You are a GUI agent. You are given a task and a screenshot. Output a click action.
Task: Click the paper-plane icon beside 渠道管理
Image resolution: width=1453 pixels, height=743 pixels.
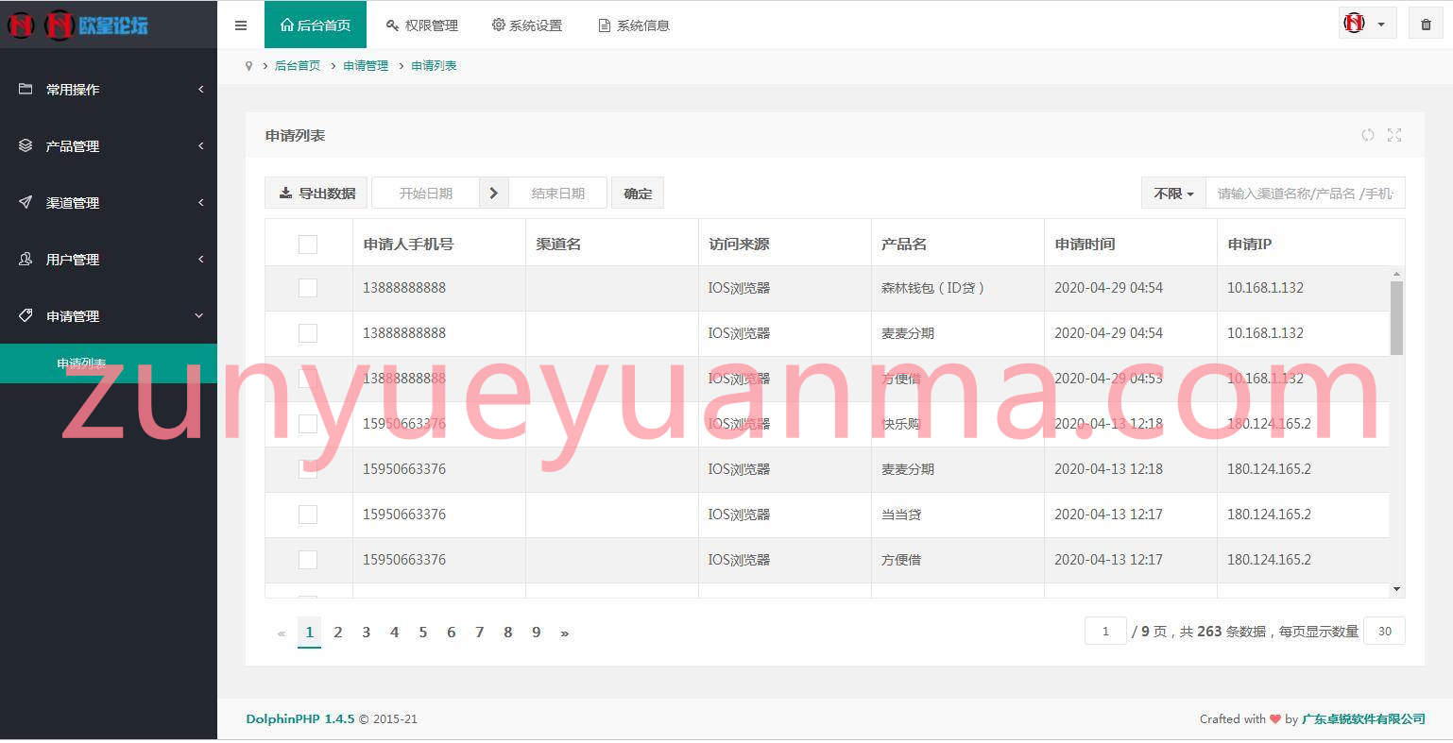point(26,202)
